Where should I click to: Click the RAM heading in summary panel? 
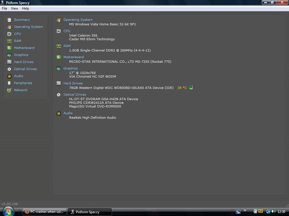point(67,46)
